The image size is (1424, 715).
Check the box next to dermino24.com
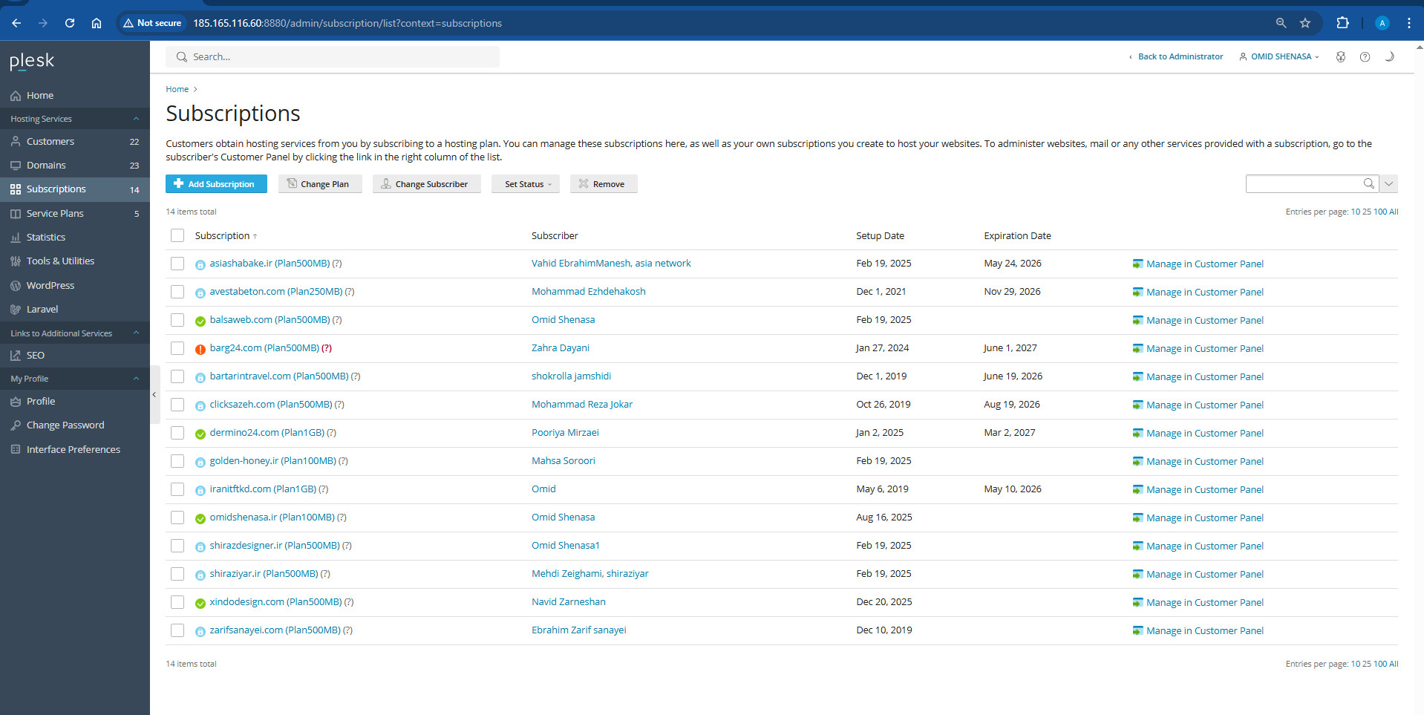(177, 433)
